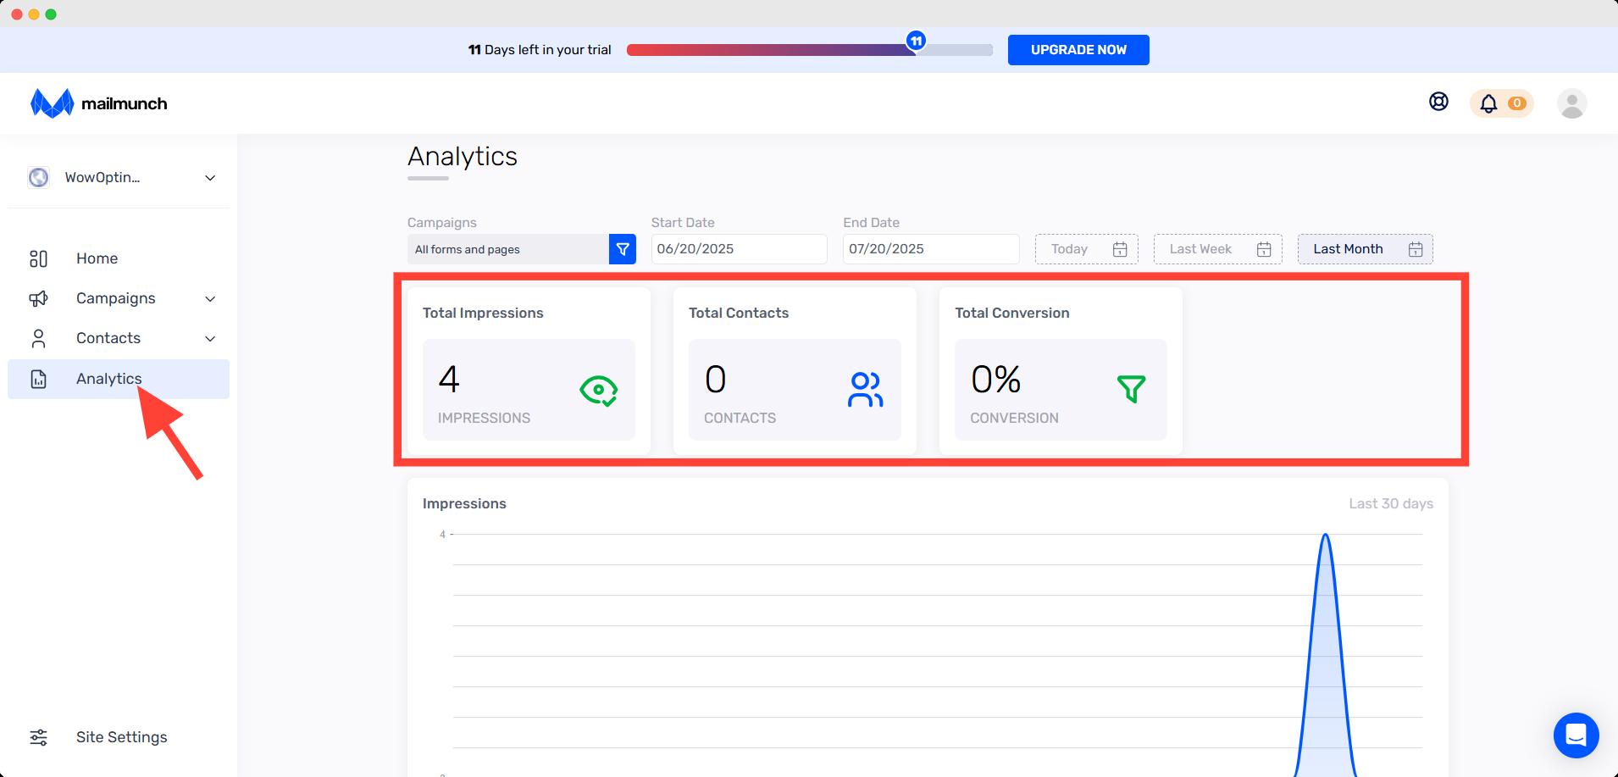
Task: Edit the Start Date field
Action: pyautogui.click(x=739, y=249)
